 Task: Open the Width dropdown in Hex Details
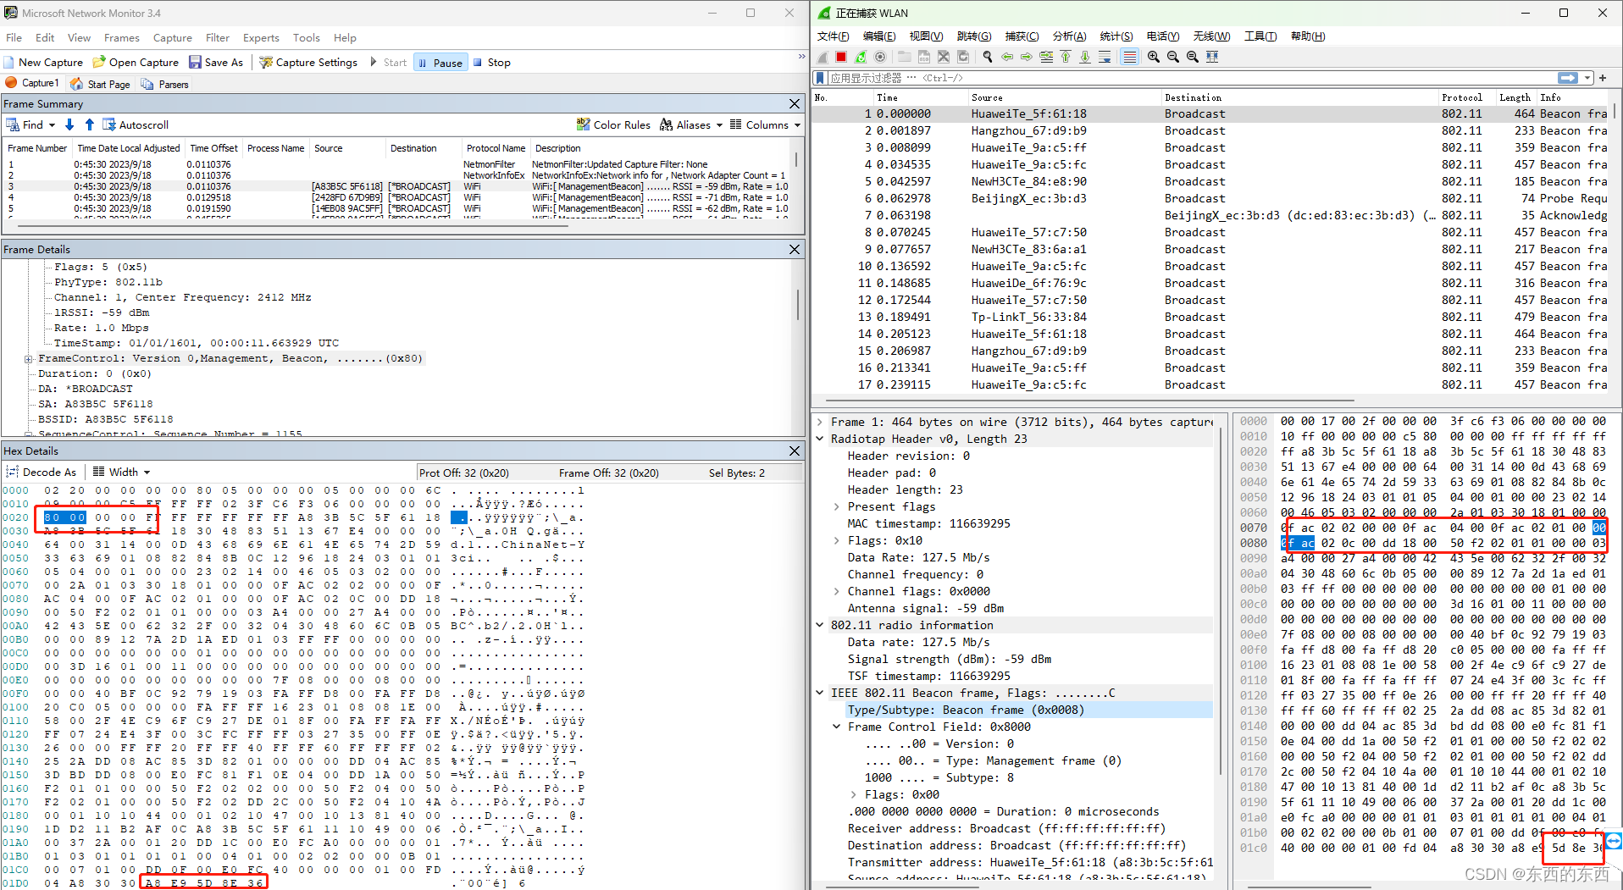tap(122, 472)
